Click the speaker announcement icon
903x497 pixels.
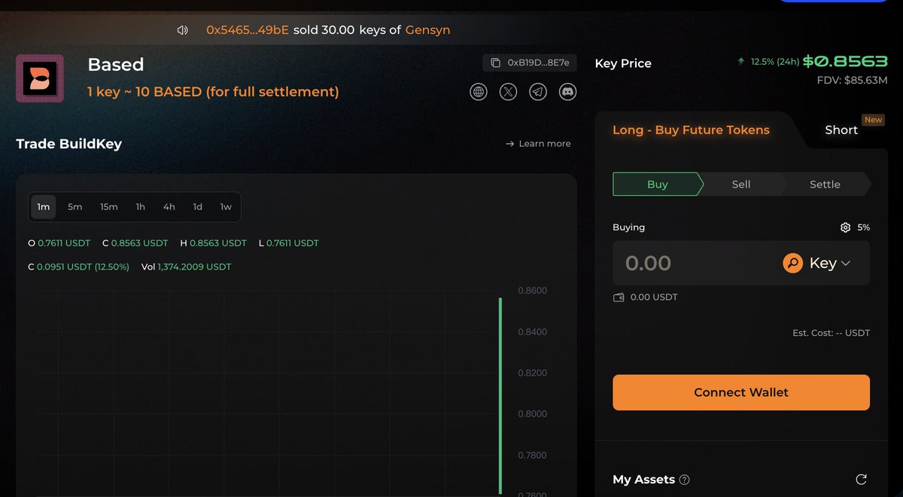182,30
